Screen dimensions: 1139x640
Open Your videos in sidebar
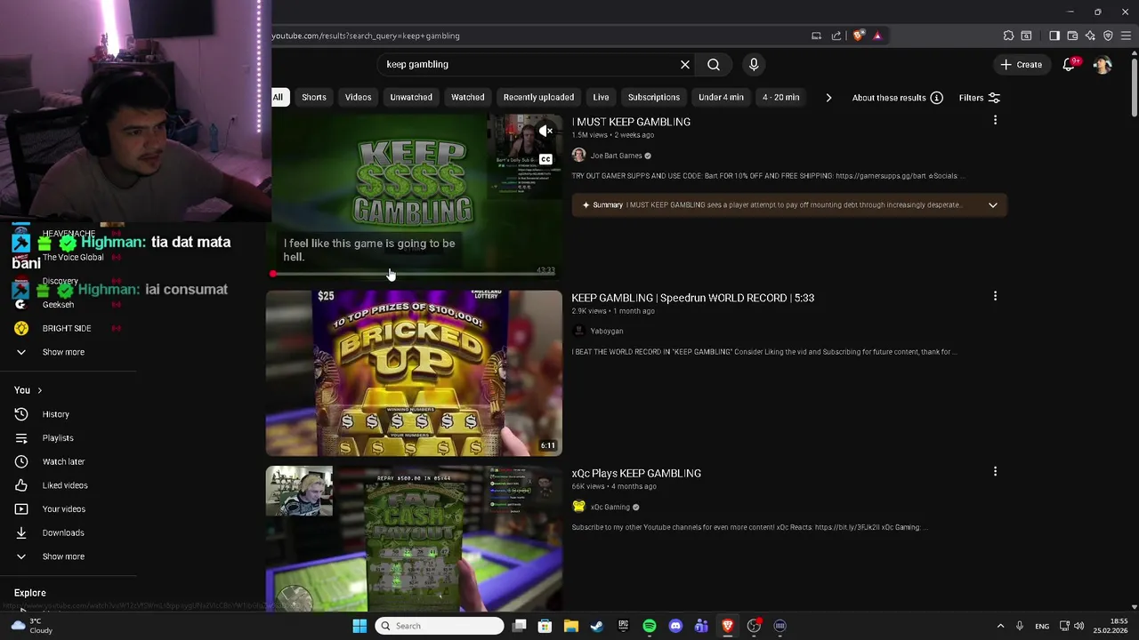[x=64, y=509]
